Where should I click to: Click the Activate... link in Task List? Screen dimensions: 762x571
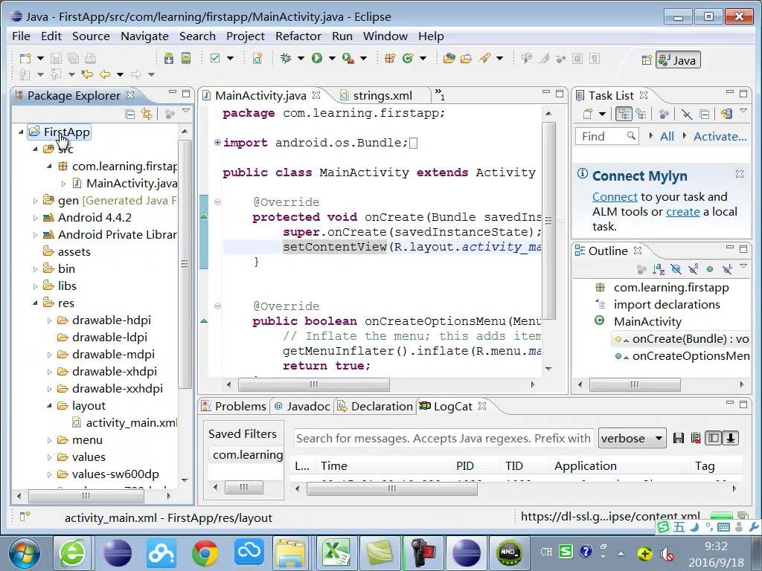pos(720,137)
